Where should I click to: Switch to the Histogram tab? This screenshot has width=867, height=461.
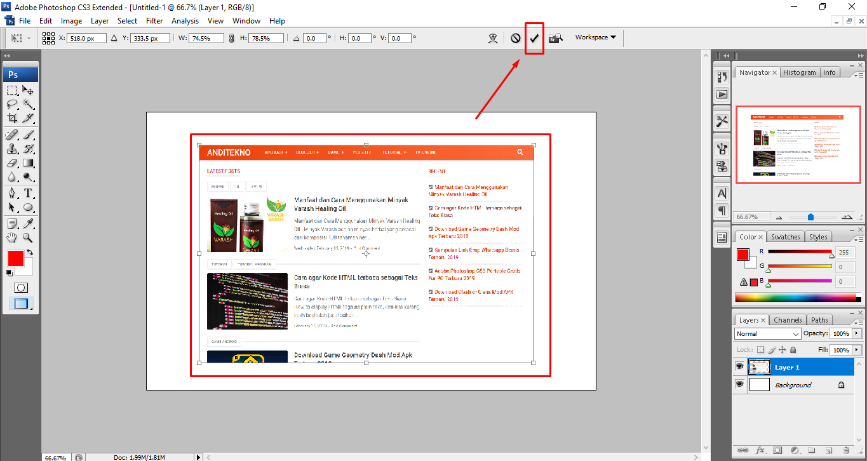click(799, 72)
